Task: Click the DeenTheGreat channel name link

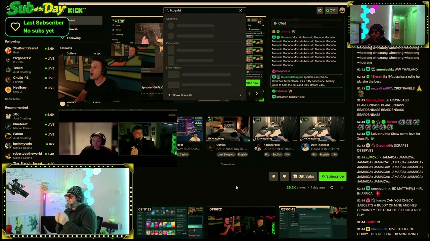Action: pos(320,145)
